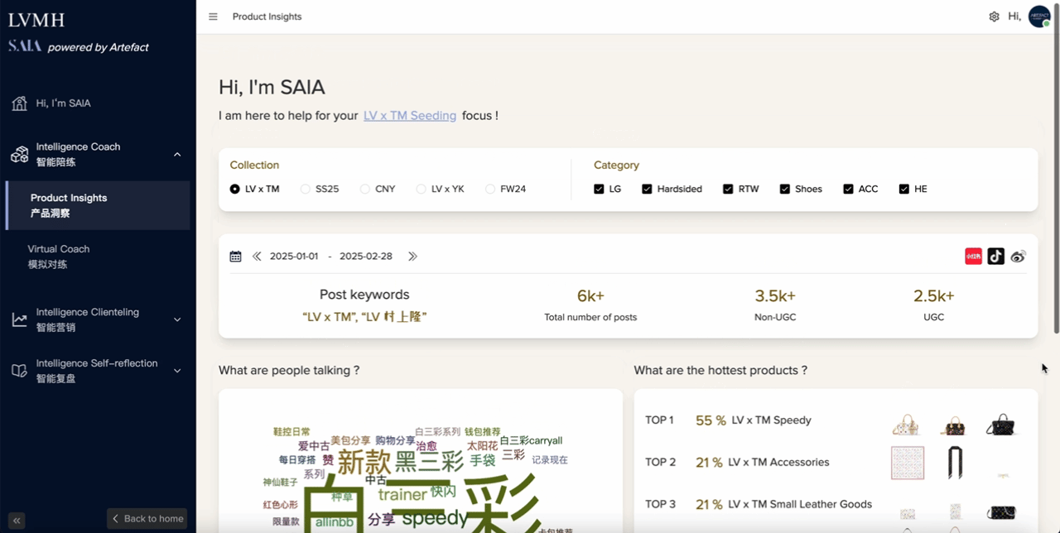This screenshot has width=1060, height=533.
Task: Open second Speedy bag thumbnail in TOP 1
Action: pos(954,425)
